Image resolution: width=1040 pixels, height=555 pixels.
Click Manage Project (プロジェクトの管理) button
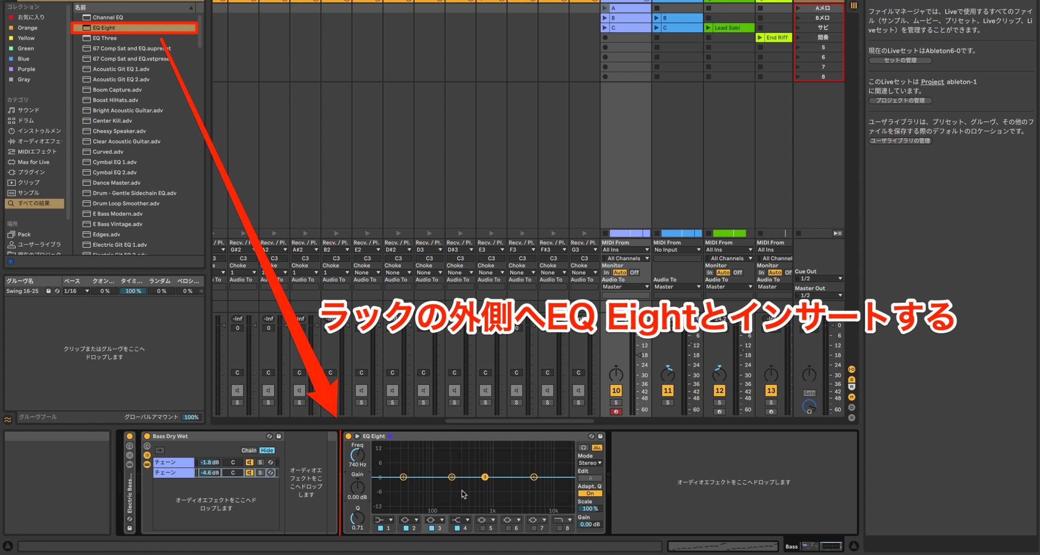(900, 100)
